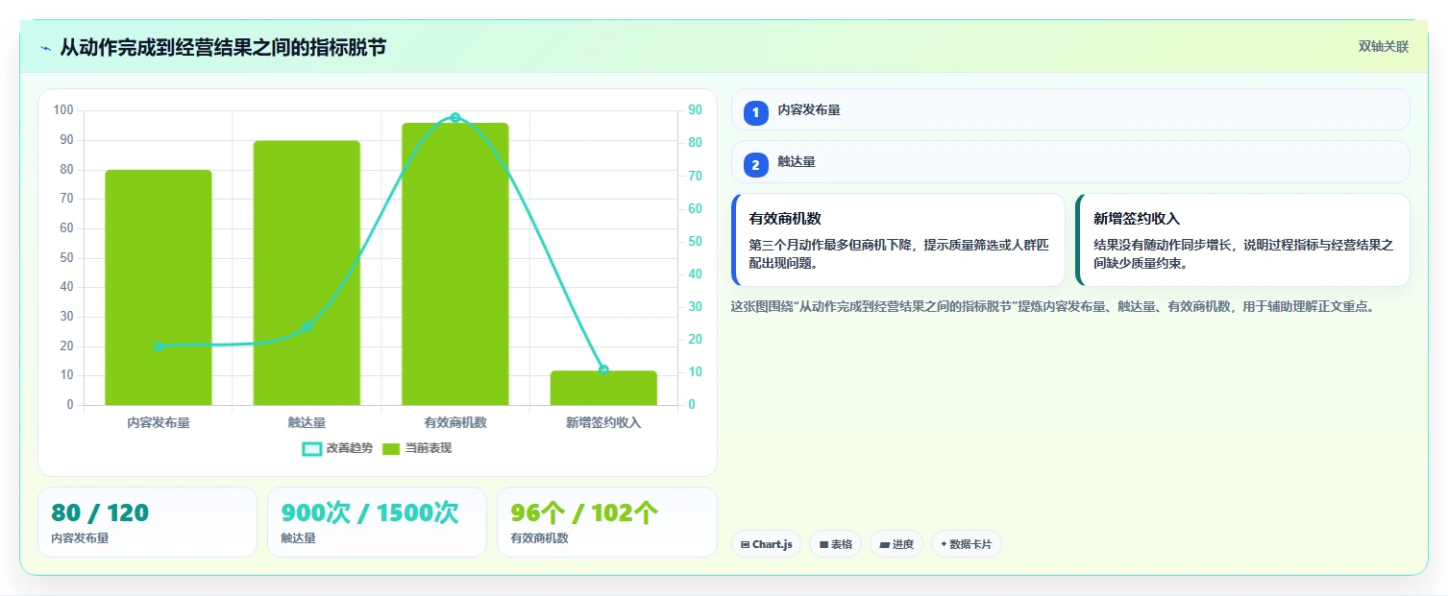Open the 新增签约收入 insight card
1448x596 pixels.
pyautogui.click(x=1242, y=240)
